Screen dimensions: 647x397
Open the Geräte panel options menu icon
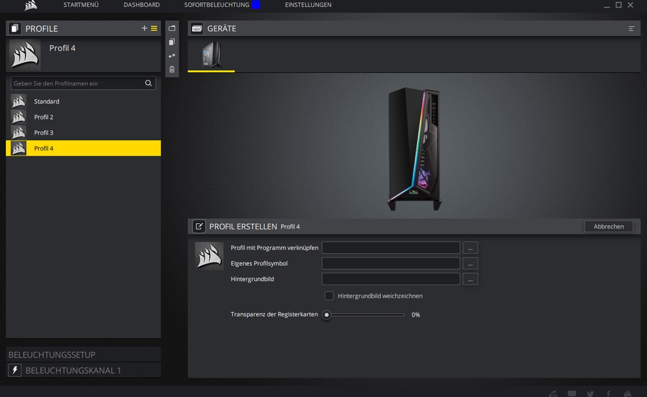pos(632,29)
